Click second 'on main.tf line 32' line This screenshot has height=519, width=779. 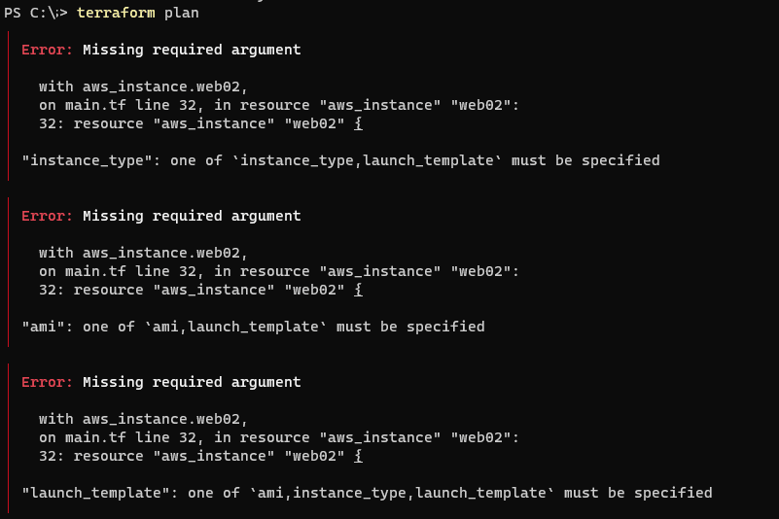click(279, 271)
